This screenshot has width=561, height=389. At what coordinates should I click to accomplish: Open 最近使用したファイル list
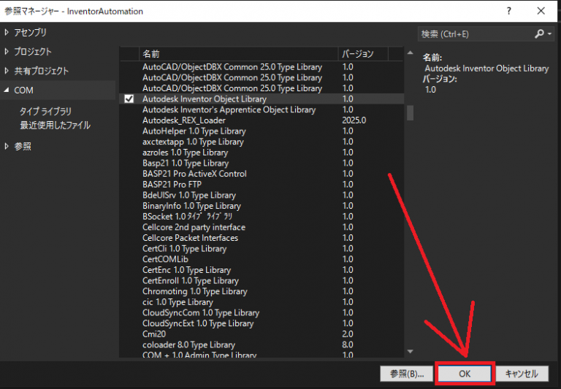coord(55,126)
